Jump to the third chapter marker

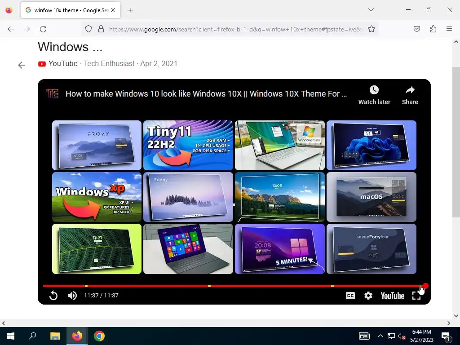coord(332,286)
